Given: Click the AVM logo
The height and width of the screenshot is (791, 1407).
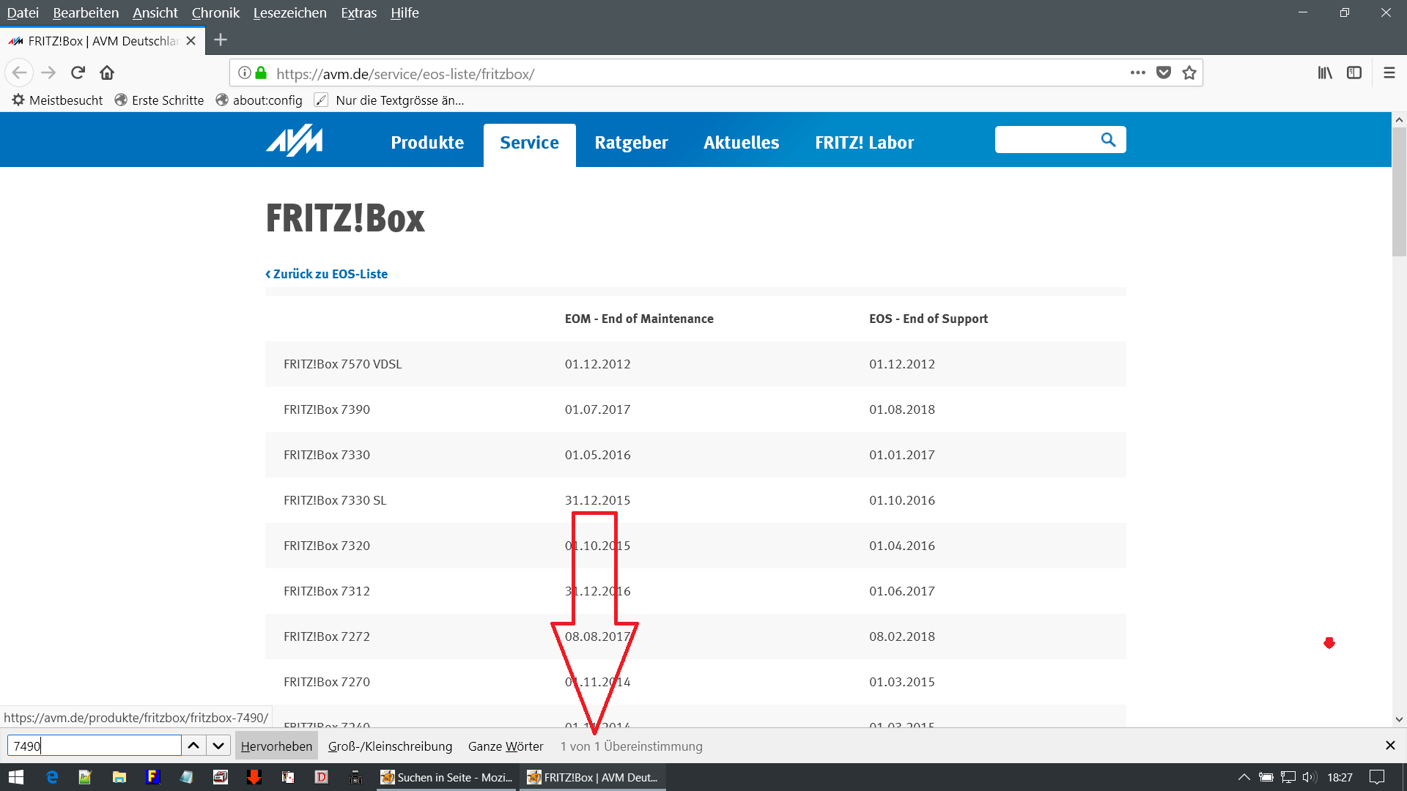Looking at the screenshot, I should coord(295,141).
